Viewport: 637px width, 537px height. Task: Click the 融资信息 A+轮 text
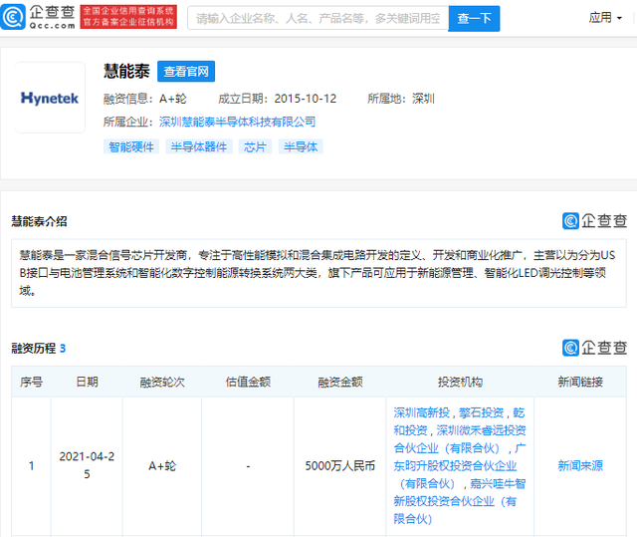click(x=144, y=99)
